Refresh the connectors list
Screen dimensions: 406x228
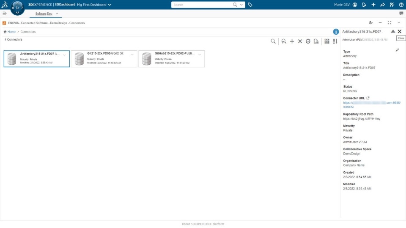coord(308,41)
